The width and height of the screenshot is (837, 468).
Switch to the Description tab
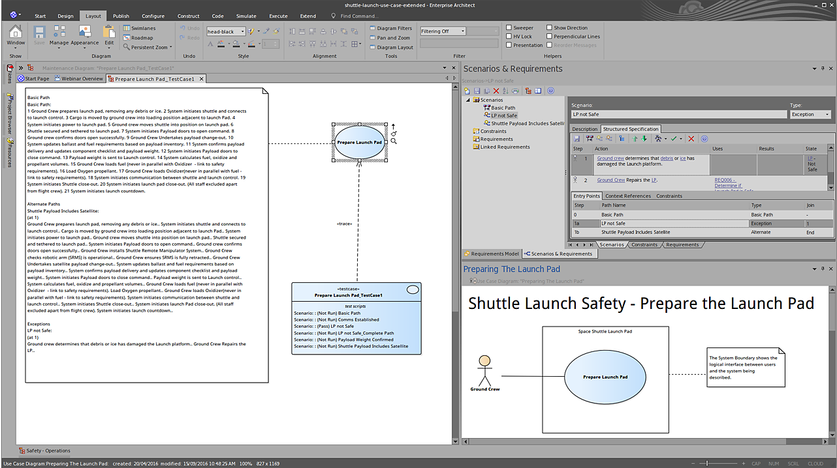[585, 129]
